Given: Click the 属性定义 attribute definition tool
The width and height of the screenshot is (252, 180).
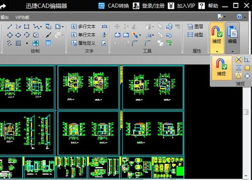Looking at the screenshot, I should (x=83, y=43).
